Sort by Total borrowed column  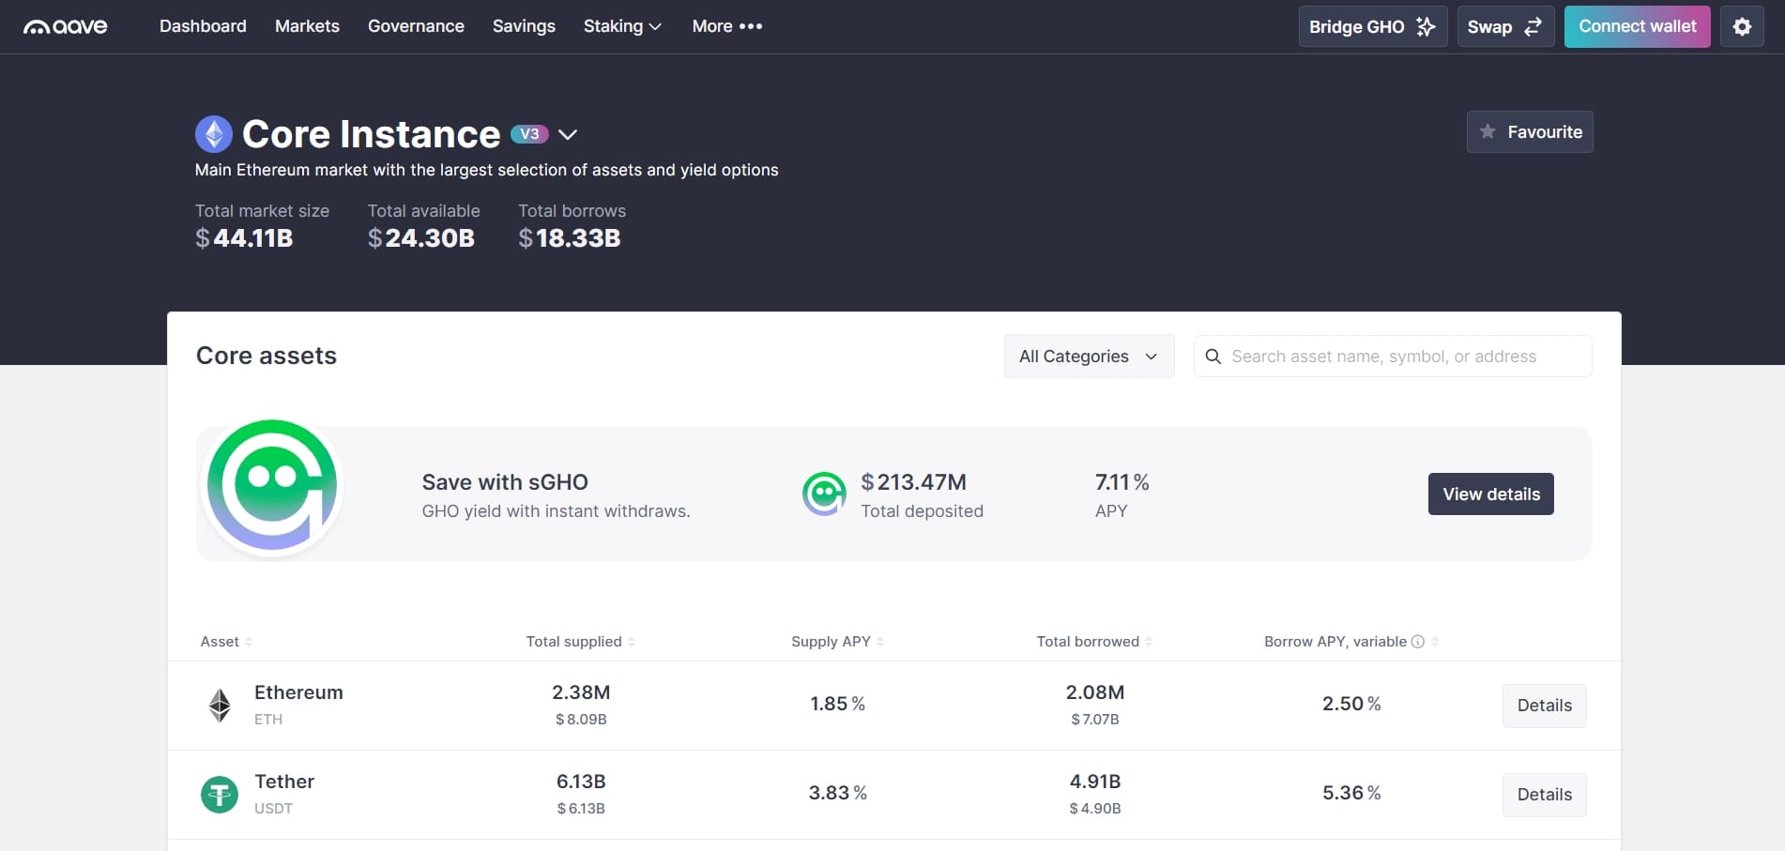(1094, 642)
